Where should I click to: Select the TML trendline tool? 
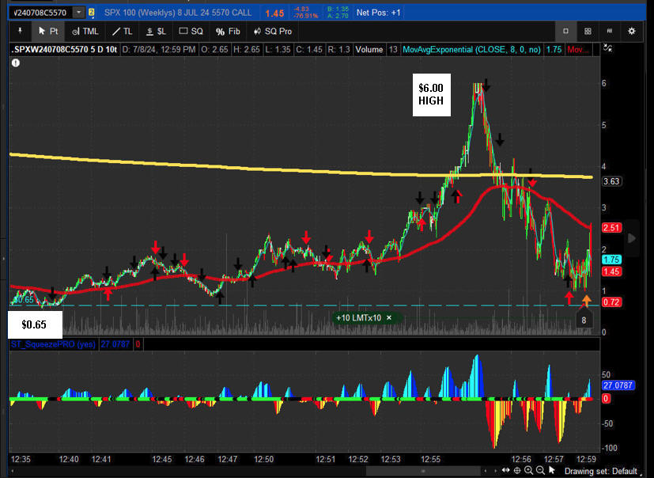click(85, 31)
